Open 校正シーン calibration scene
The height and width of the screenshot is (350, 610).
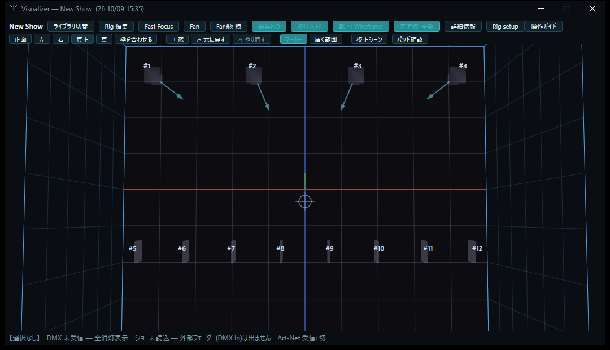pos(369,40)
